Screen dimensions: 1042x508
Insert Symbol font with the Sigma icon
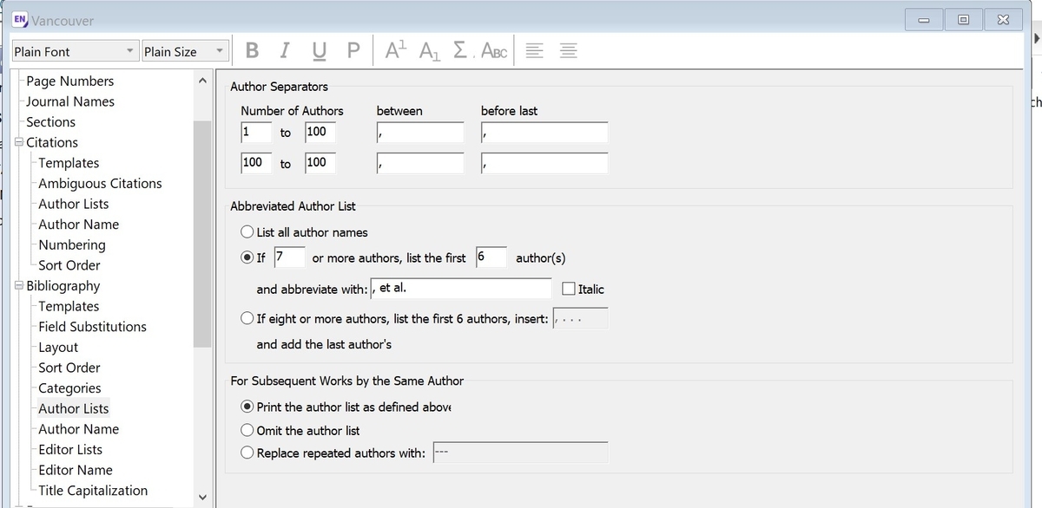[x=461, y=51]
